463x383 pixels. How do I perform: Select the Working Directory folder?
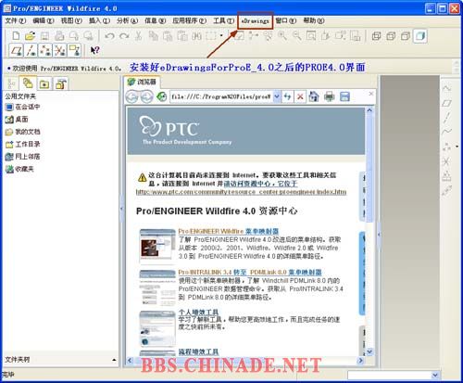(23, 144)
